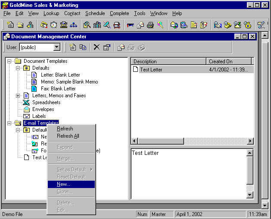Collapse Defaults under E-mail Templates
This screenshot has height=219, width=271.
tap(18, 130)
